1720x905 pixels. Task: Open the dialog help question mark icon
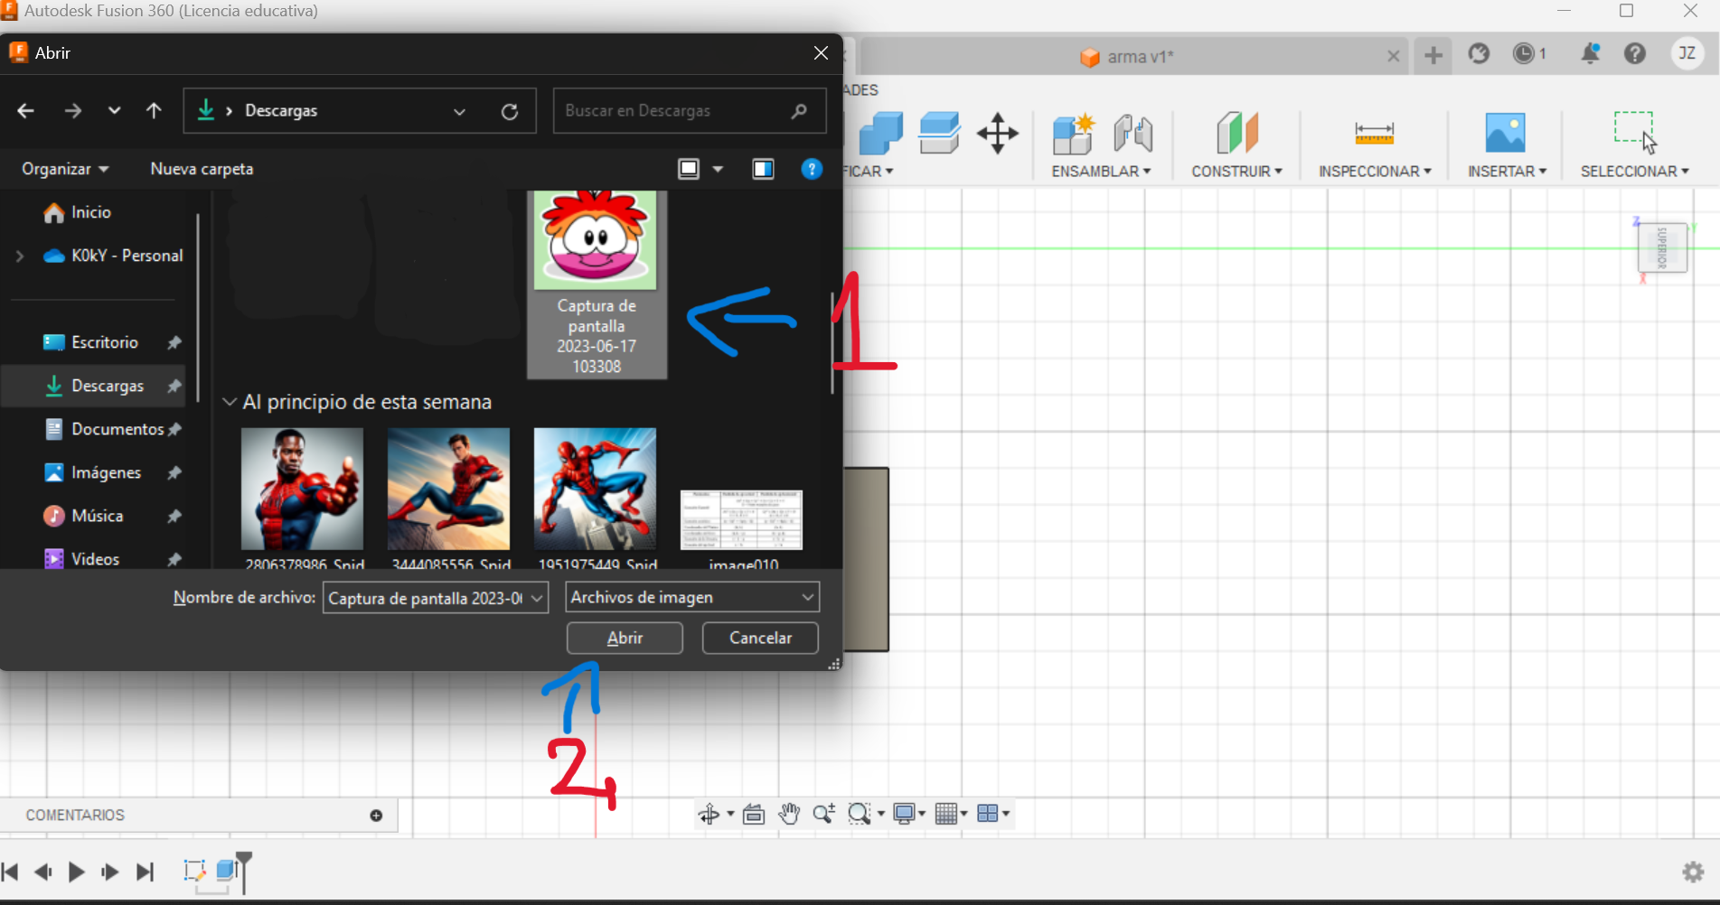tap(812, 169)
